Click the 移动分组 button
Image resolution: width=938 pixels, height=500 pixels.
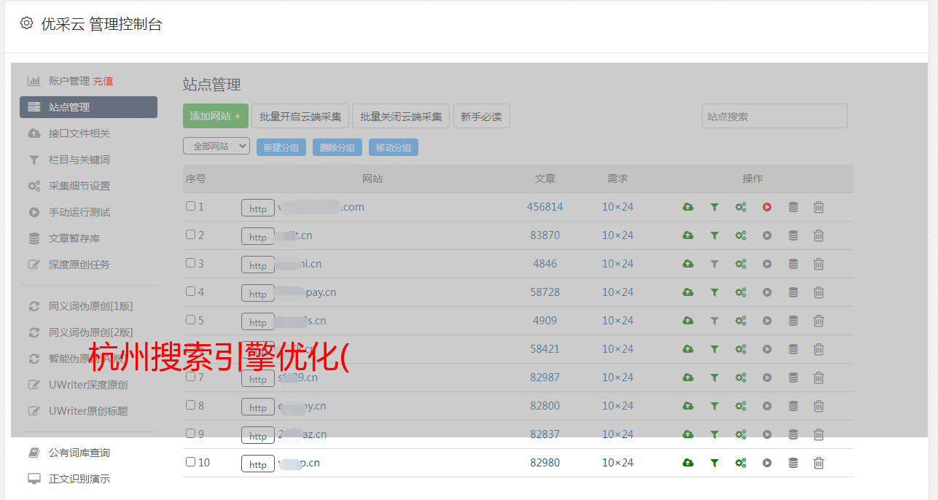pyautogui.click(x=394, y=147)
